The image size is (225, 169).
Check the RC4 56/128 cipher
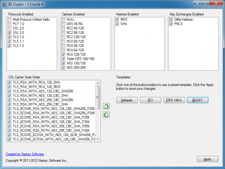coord(63,46)
